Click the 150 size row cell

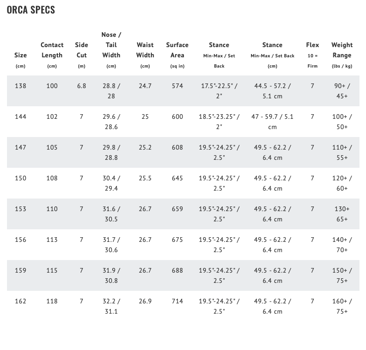click(20, 178)
